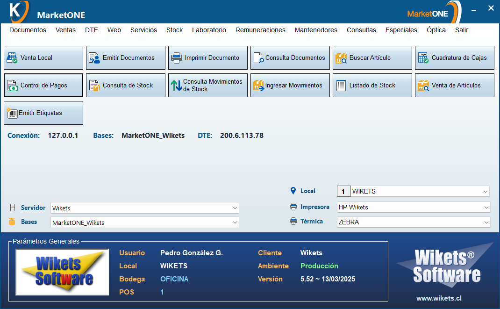Open the Ventas menu

(x=65, y=30)
